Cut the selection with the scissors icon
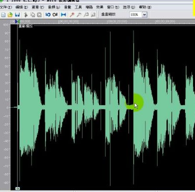The width and height of the screenshot is (195, 192). pos(25,15)
